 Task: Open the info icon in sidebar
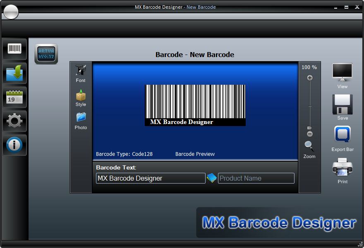point(14,145)
